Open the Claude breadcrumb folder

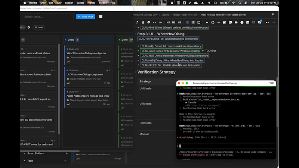(165, 15)
